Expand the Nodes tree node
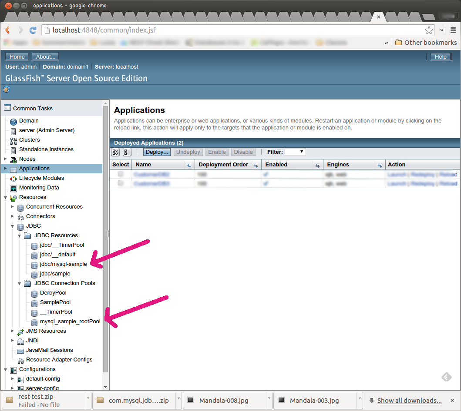This screenshot has height=411, width=461. pos(5,159)
